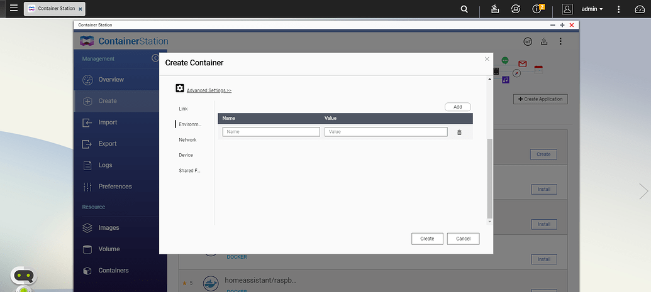
Task: Click the homeassistant/raspb... image title
Action: 261,281
